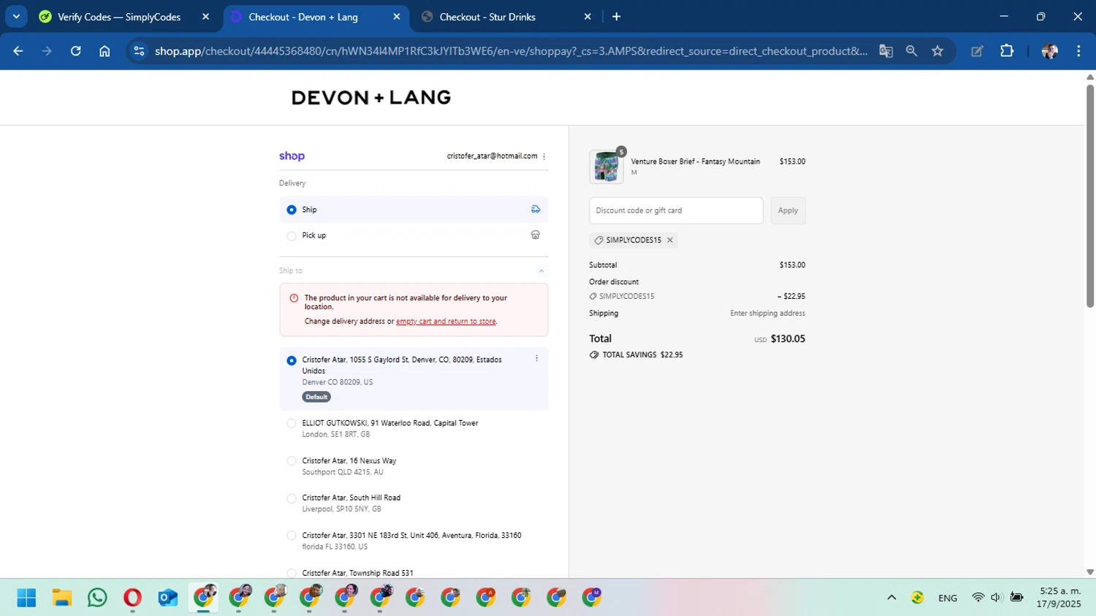Close the Stur Drinks checkout tab
This screenshot has height=616, width=1096.
pyautogui.click(x=587, y=17)
